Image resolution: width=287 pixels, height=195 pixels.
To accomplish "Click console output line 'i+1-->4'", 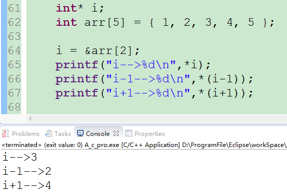I will [27, 185].
